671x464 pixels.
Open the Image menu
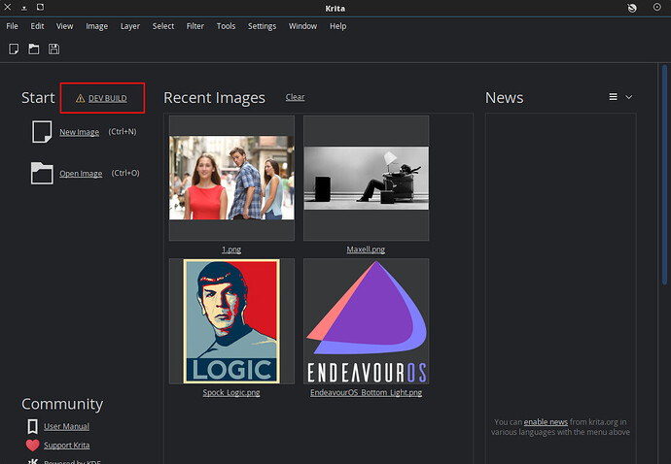point(96,26)
